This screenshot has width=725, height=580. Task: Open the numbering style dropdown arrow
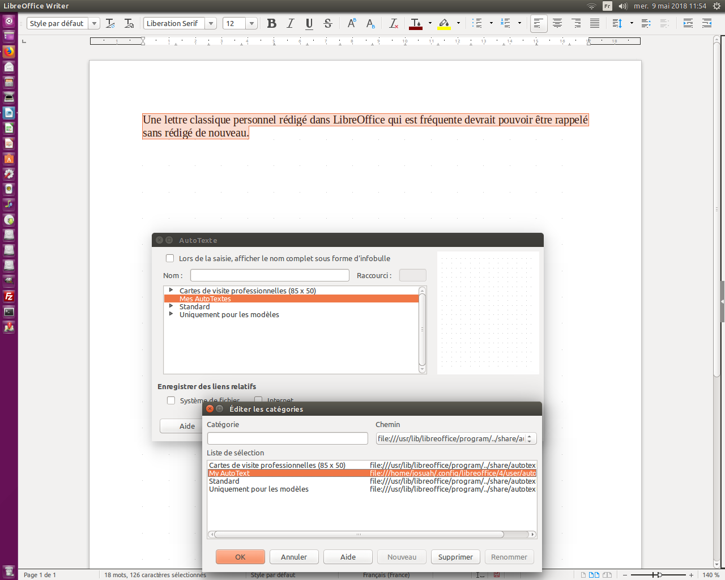pos(520,23)
